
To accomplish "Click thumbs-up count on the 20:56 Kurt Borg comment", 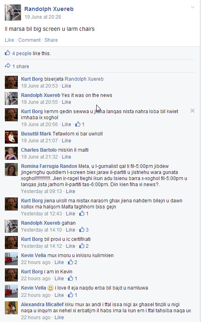I will [80, 124].
